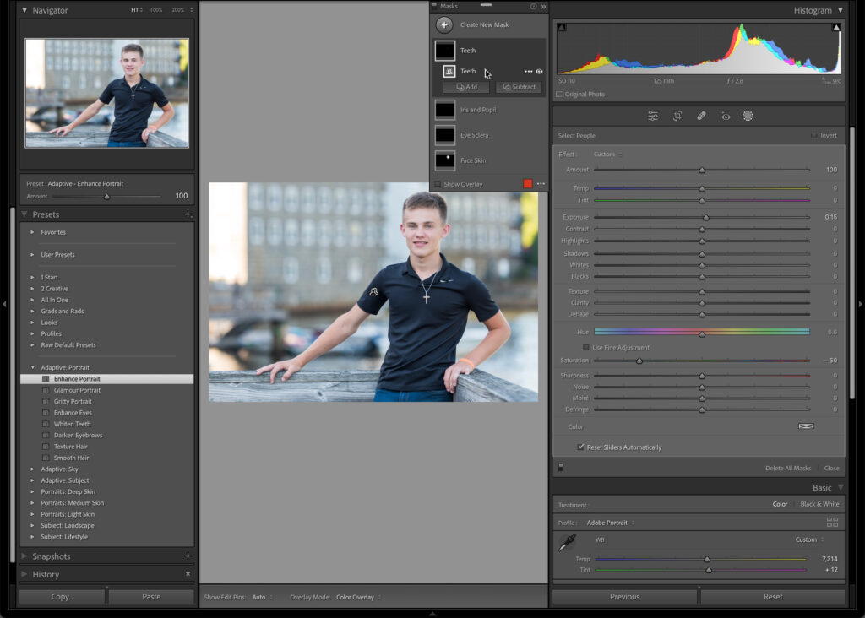Image resolution: width=865 pixels, height=618 pixels.
Task: Click Delete All Masks
Action: pyautogui.click(x=787, y=468)
